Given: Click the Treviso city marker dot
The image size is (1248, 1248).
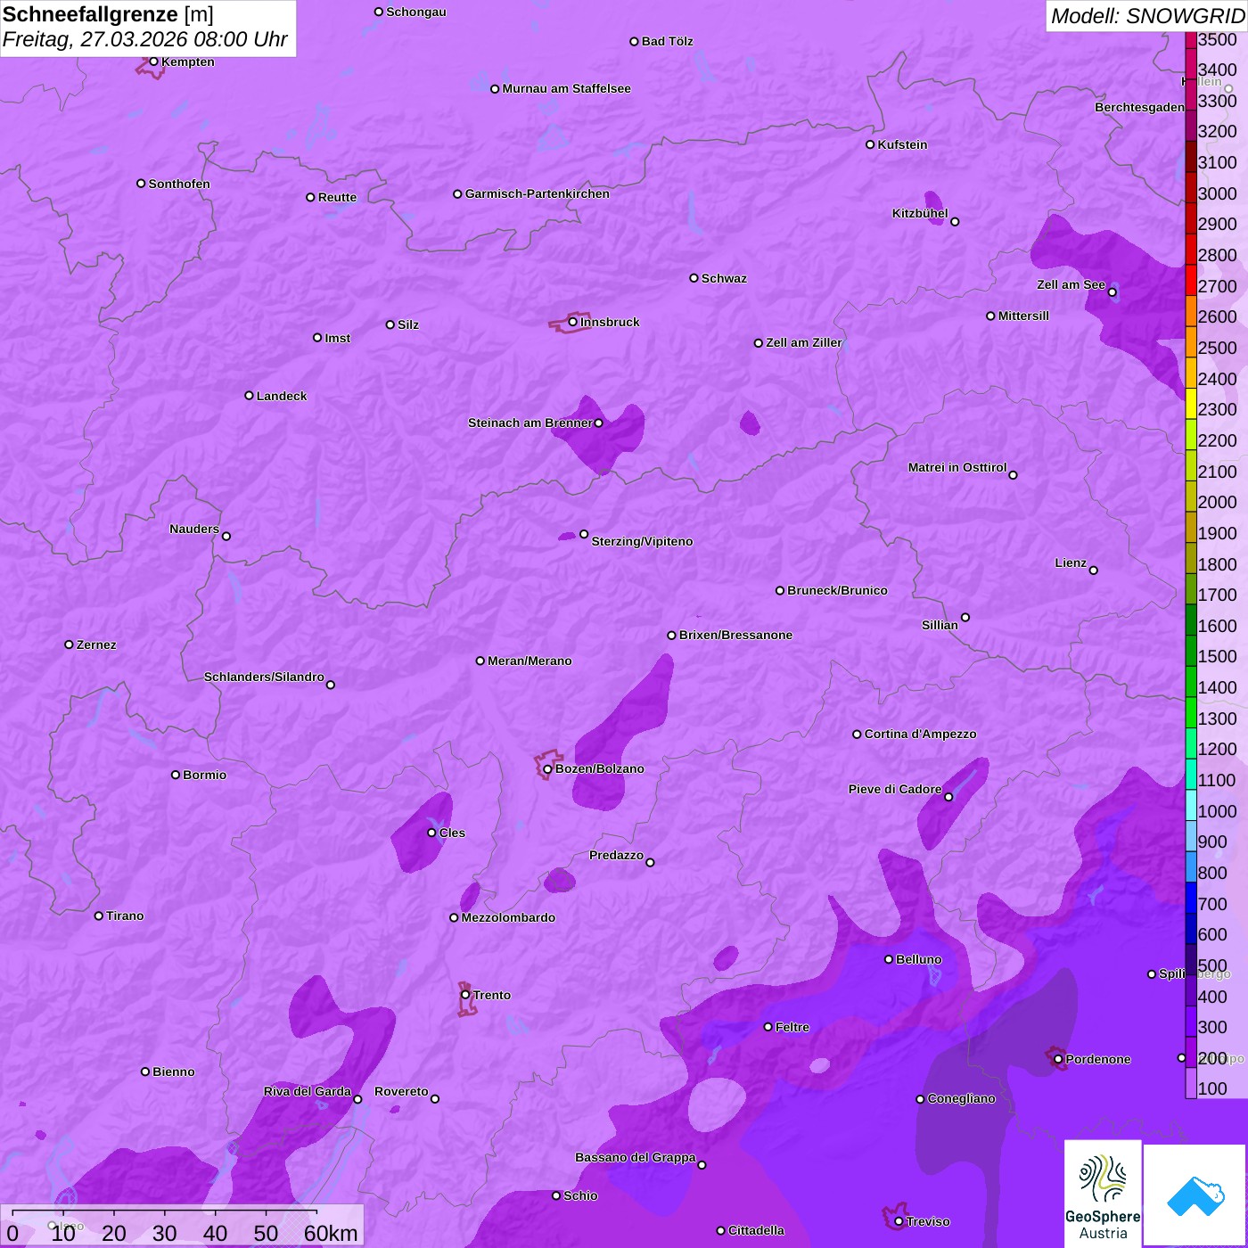Looking at the screenshot, I should 899,1221.
